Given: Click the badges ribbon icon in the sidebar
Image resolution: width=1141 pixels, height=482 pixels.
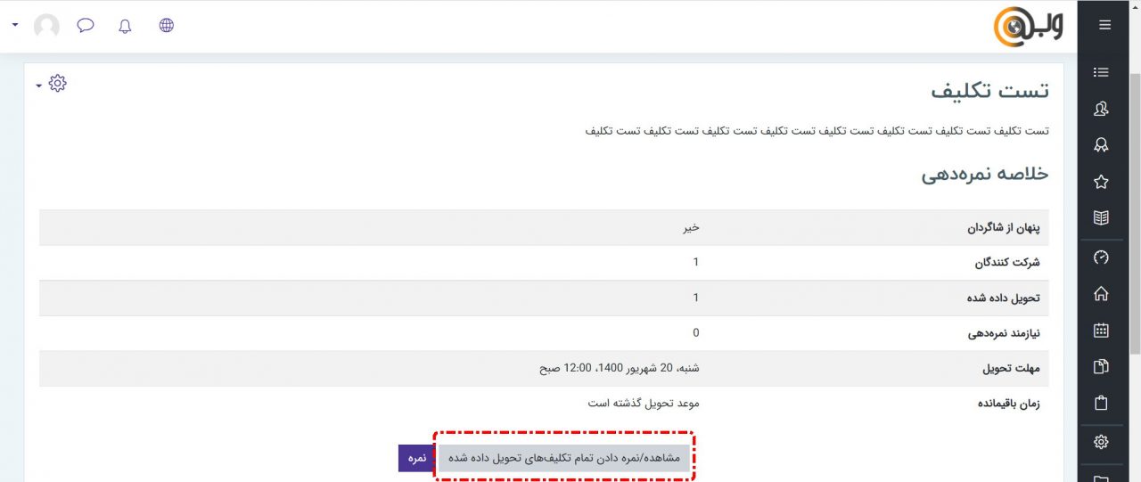Looking at the screenshot, I should 1101,145.
